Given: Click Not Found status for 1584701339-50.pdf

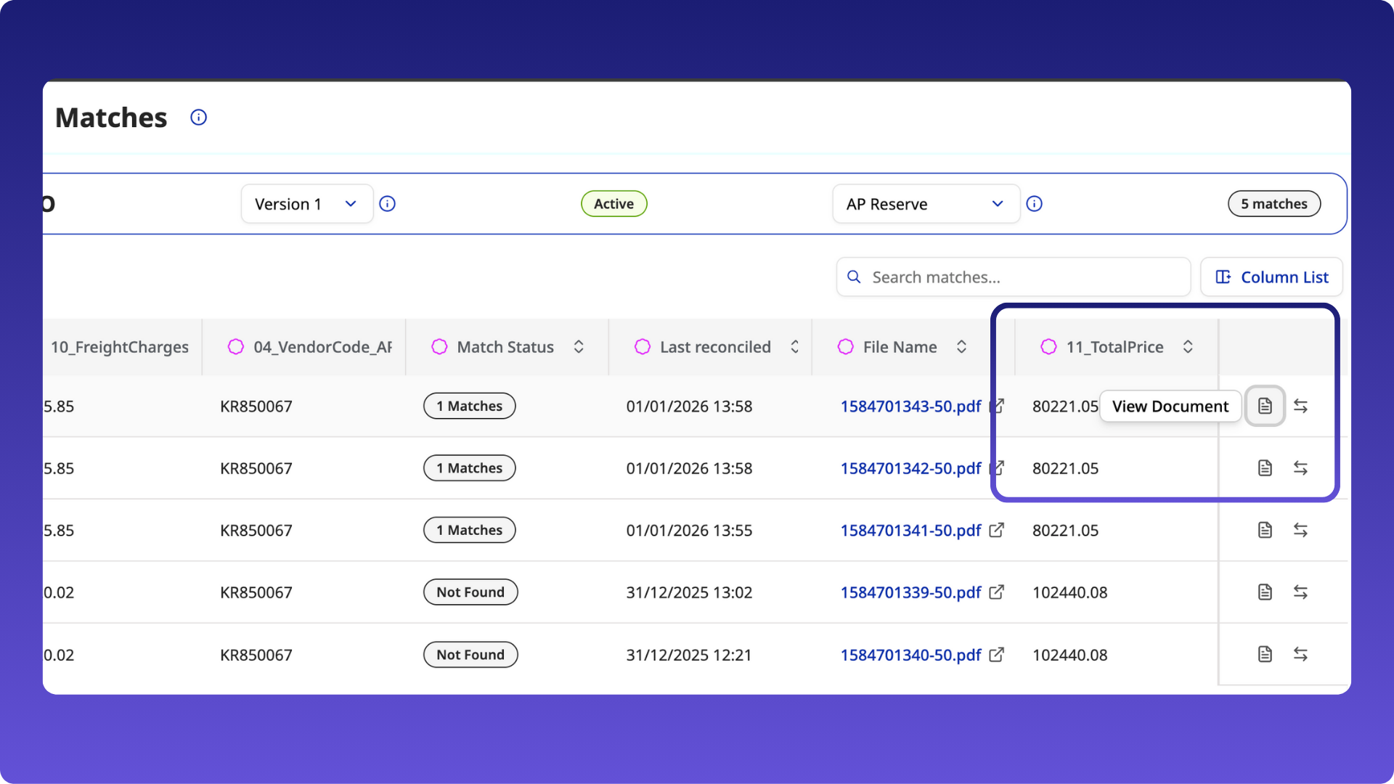Looking at the screenshot, I should coord(470,592).
